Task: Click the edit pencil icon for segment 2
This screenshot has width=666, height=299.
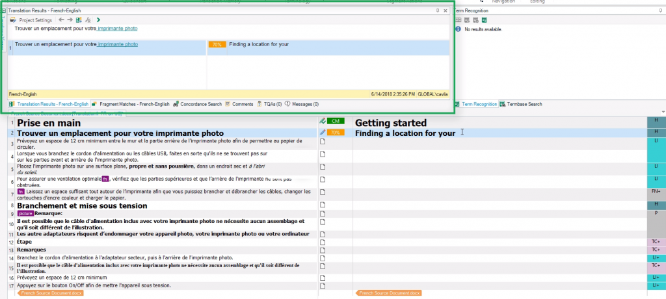Action: pos(323,133)
